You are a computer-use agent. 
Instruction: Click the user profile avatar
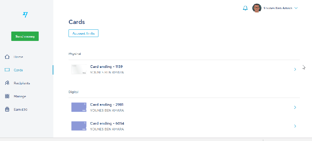click(x=257, y=8)
